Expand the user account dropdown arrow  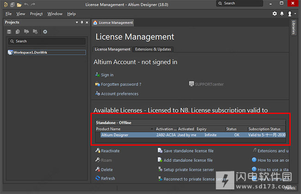coord(295,13)
